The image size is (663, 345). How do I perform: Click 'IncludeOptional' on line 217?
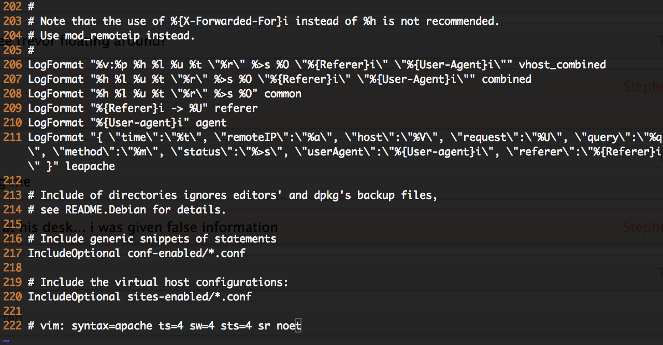74,253
